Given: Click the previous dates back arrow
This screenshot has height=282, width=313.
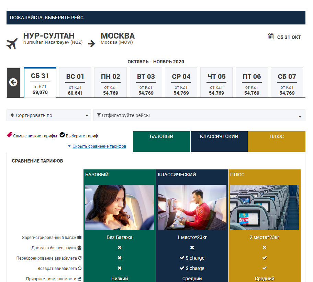Looking at the screenshot, I should (13, 83).
